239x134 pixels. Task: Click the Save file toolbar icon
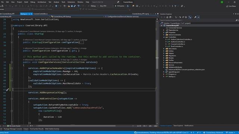pos(72,6)
